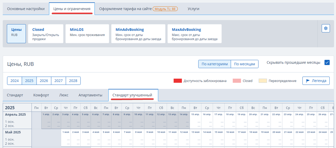
Task: Switch view to По месяцам
Action: click(x=245, y=64)
